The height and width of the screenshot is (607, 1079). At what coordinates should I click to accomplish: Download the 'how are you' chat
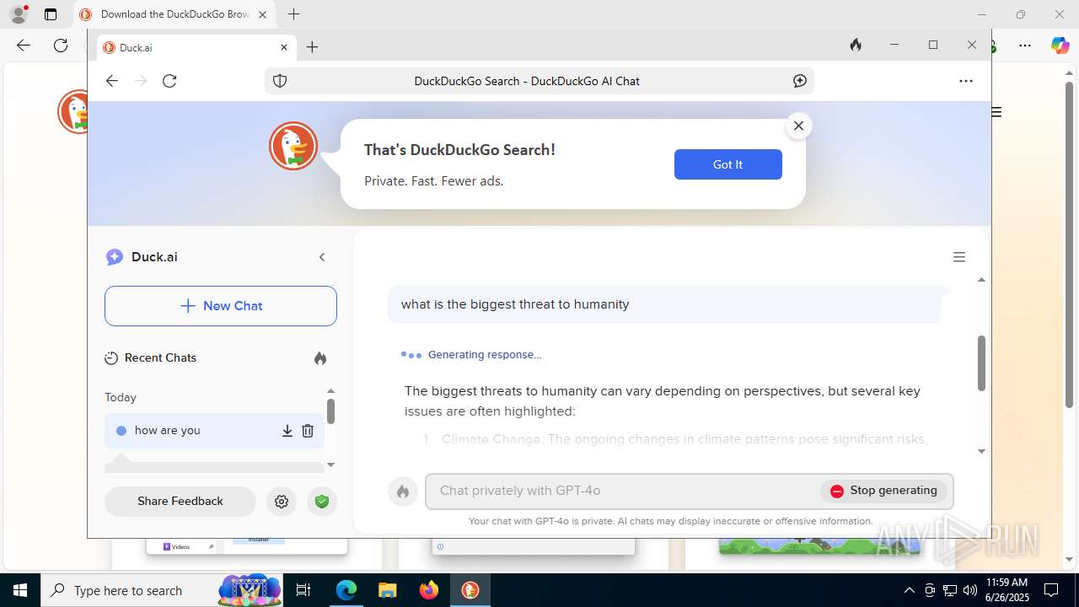pos(287,431)
